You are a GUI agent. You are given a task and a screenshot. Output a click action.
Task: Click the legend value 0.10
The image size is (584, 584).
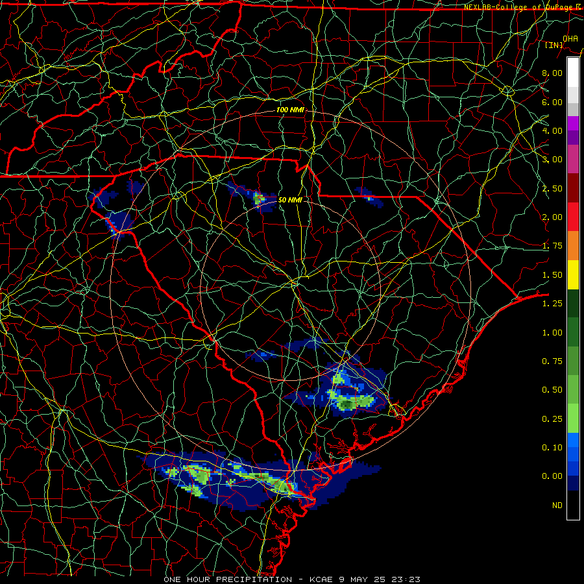tap(552, 448)
